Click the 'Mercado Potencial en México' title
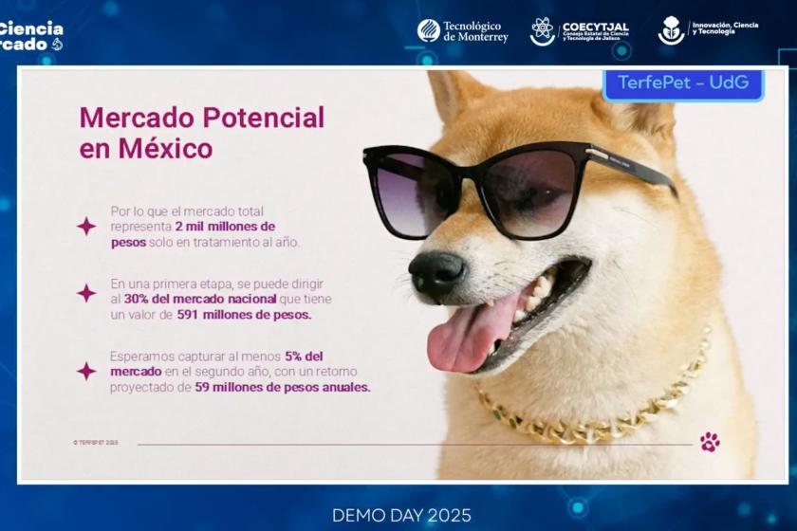 (x=201, y=133)
